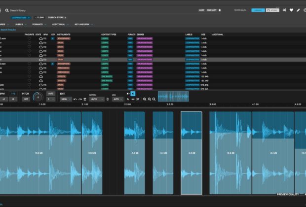Click ATMOSPHERE tag in first row
Image resolution: width=306 pixels, height=207 pixels.
[64, 38]
